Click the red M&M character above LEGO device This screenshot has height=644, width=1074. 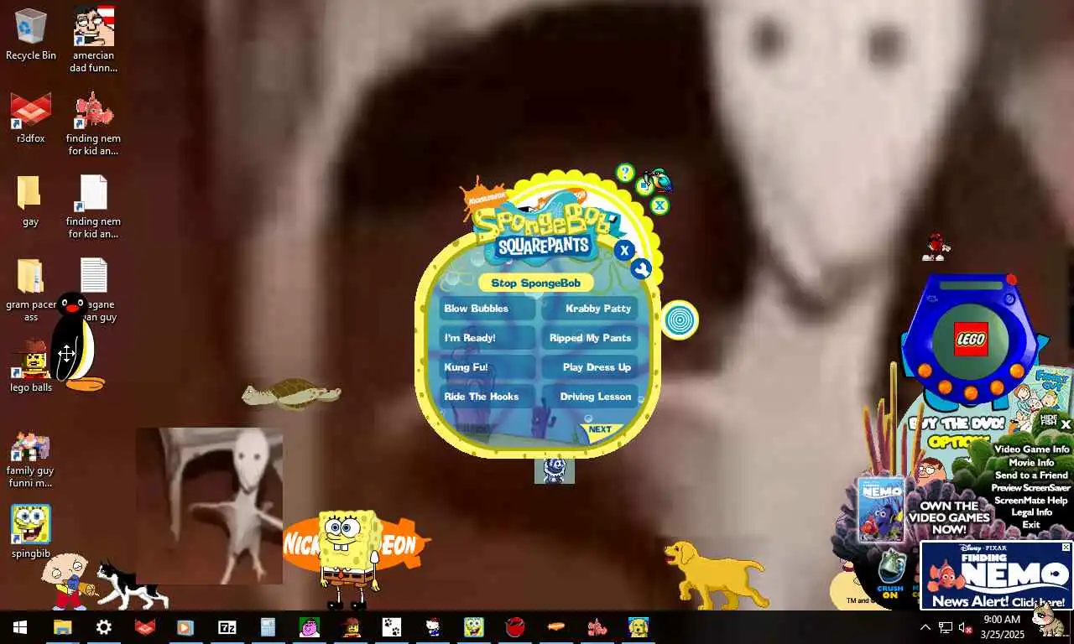pos(936,247)
